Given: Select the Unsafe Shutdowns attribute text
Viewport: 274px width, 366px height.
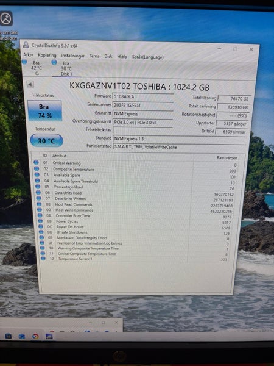Looking at the screenshot, I should 72,232.
